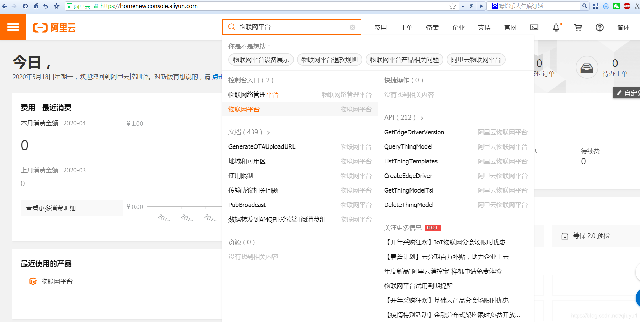Clear the search box text
640x322 pixels.
[352, 27]
